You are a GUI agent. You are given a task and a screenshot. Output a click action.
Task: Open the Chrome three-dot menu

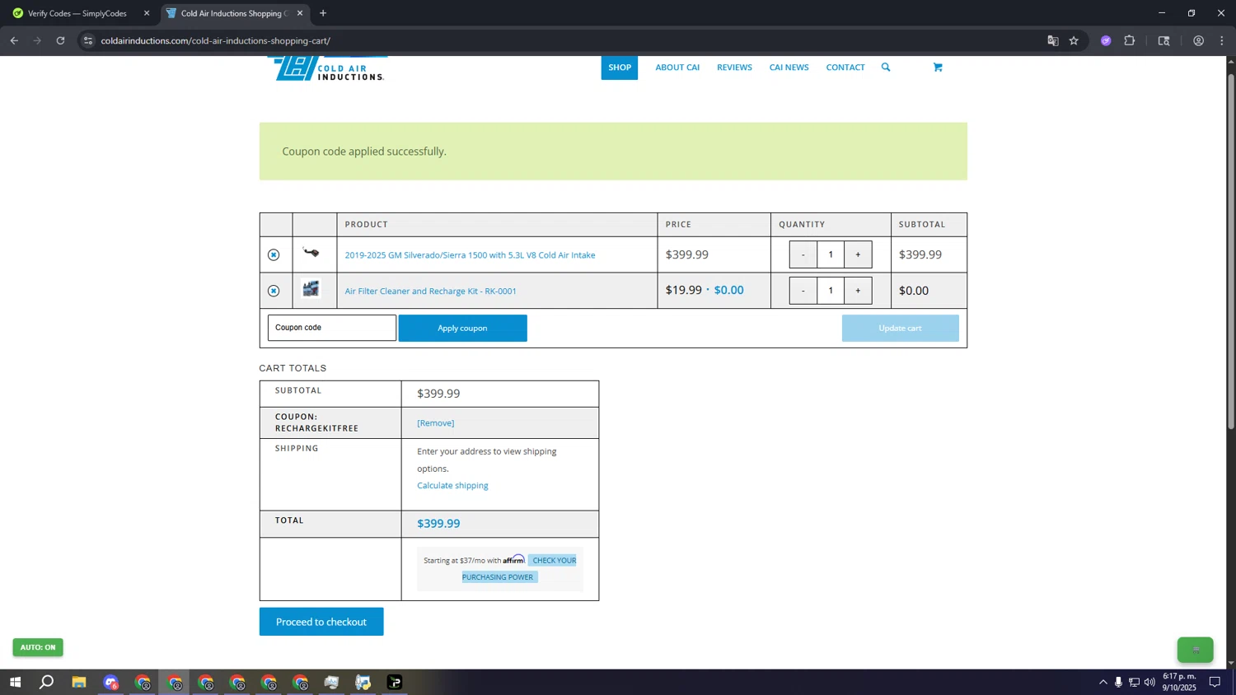[1222, 40]
